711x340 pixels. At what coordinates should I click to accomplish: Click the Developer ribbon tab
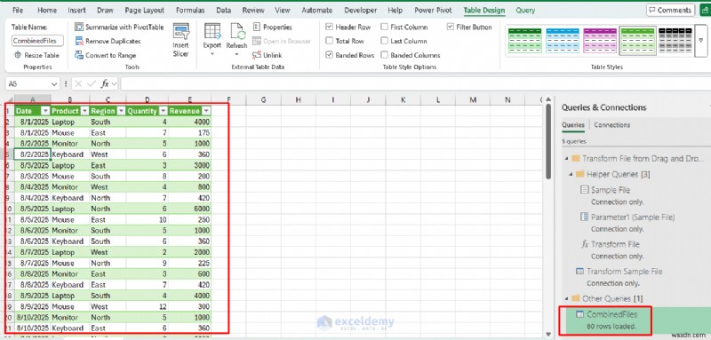[360, 11]
